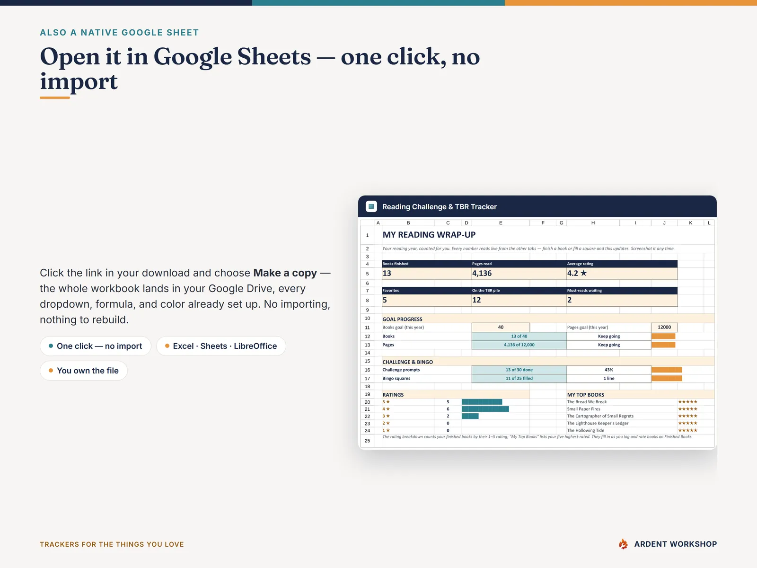Viewport: 757px width, 568px height.
Task: Click star rating beside The Lighthouse Keeper's Ledger
Action: (x=687, y=423)
